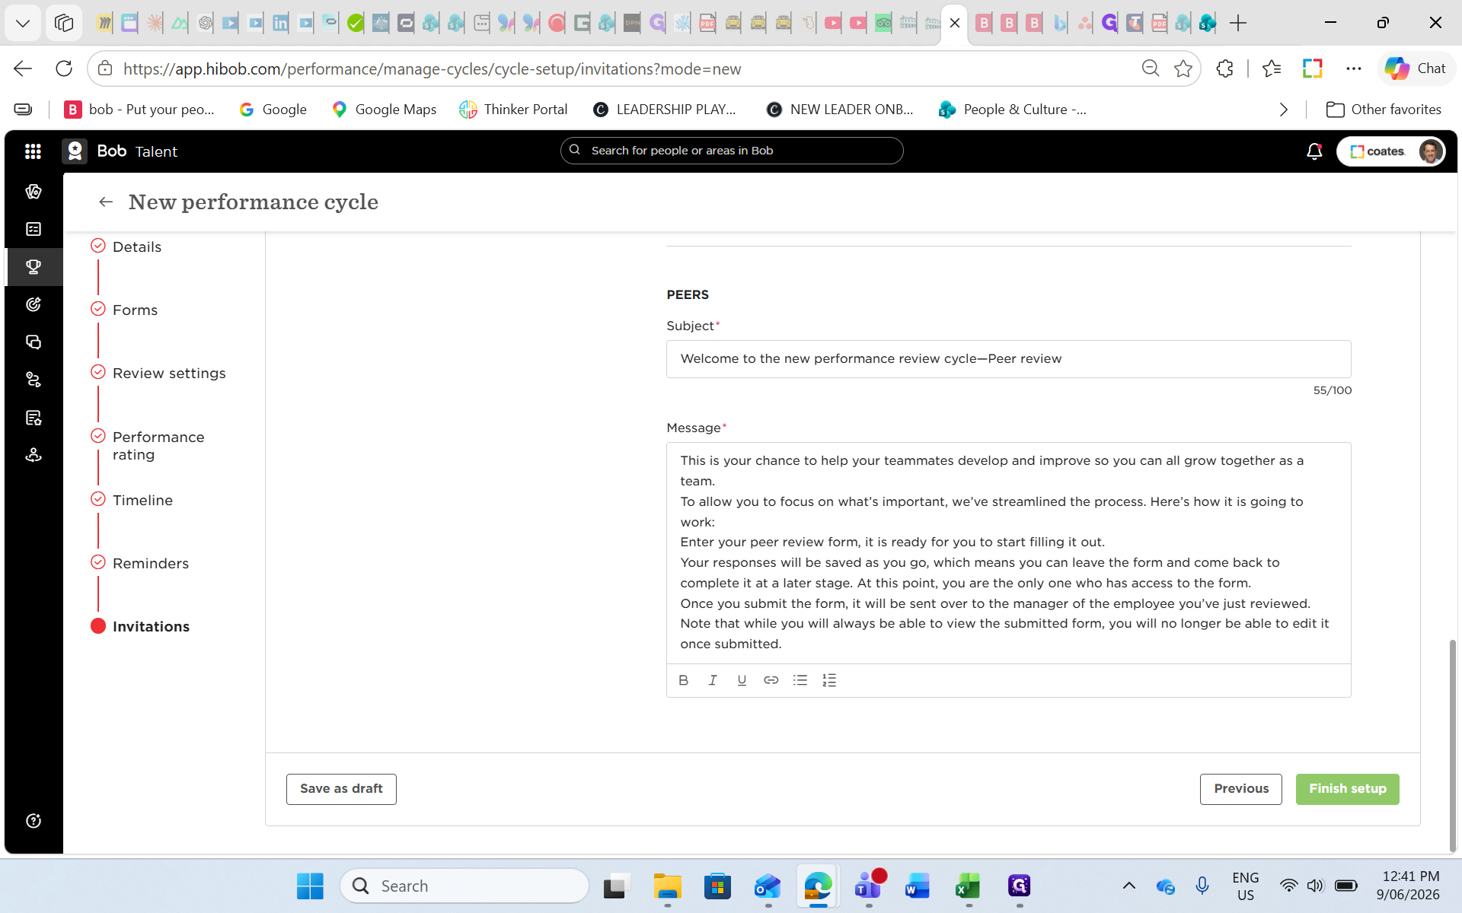The height and width of the screenshot is (913, 1462).
Task: Open File Explorer from taskbar
Action: pos(667,886)
